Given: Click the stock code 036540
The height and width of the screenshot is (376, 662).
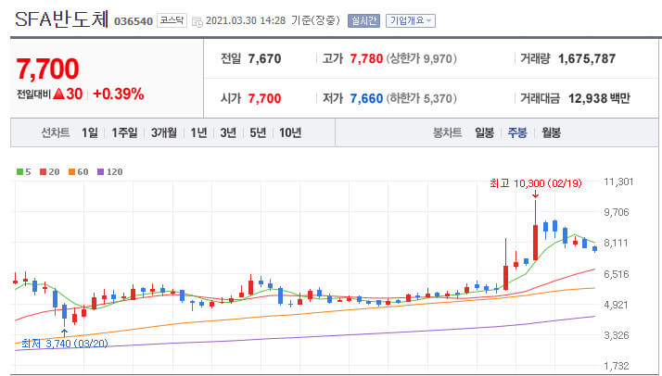Looking at the screenshot, I should tap(134, 21).
